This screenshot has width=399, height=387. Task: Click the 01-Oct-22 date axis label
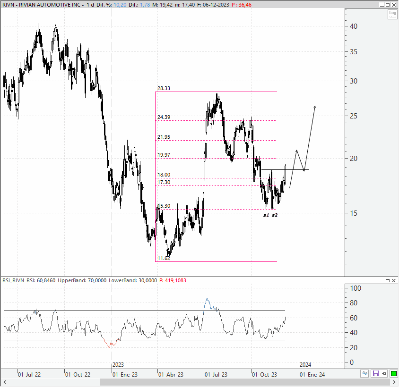pos(78,375)
